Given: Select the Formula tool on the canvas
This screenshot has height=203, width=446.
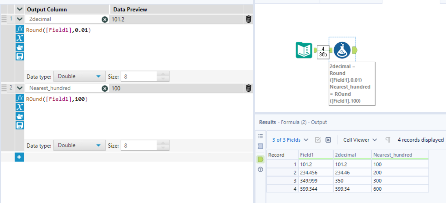Looking at the screenshot, I should point(342,50).
